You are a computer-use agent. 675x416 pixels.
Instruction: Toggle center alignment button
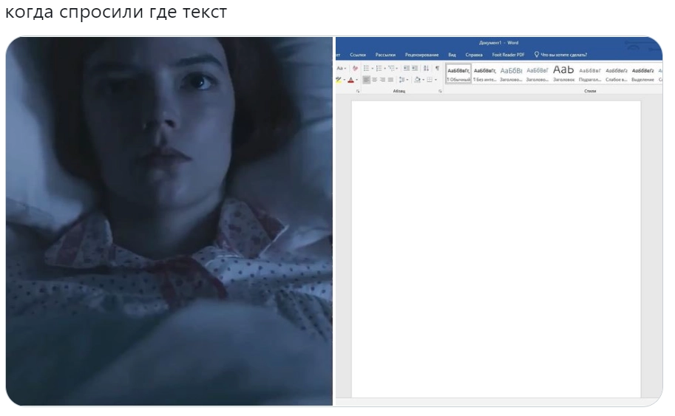coord(374,80)
